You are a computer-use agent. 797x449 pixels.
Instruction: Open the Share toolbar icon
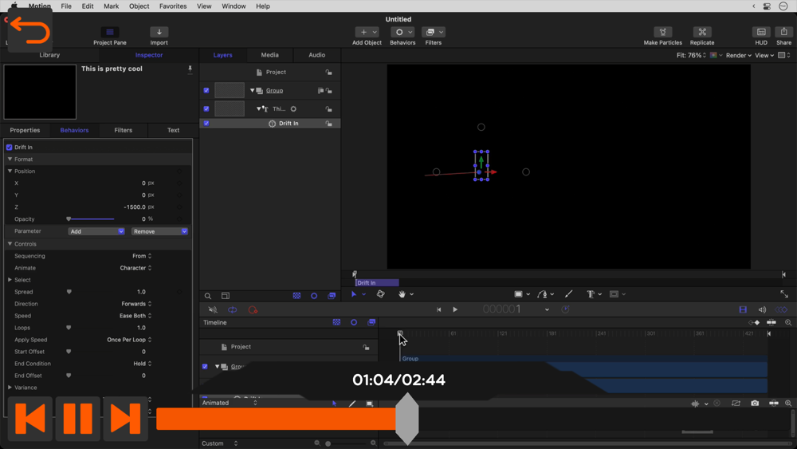click(x=783, y=32)
